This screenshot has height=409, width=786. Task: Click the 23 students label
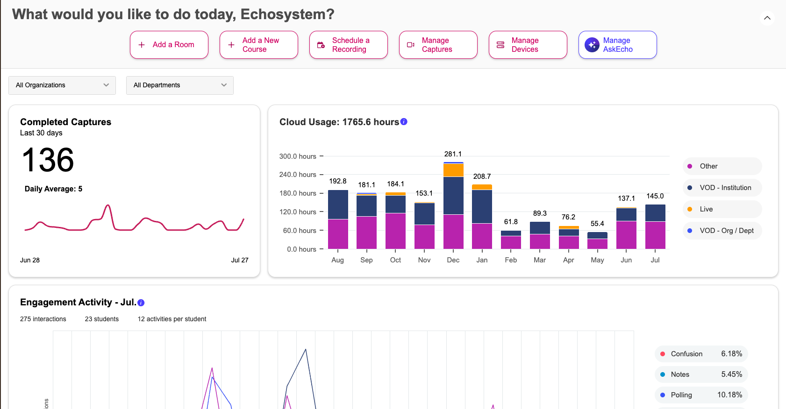tap(102, 319)
